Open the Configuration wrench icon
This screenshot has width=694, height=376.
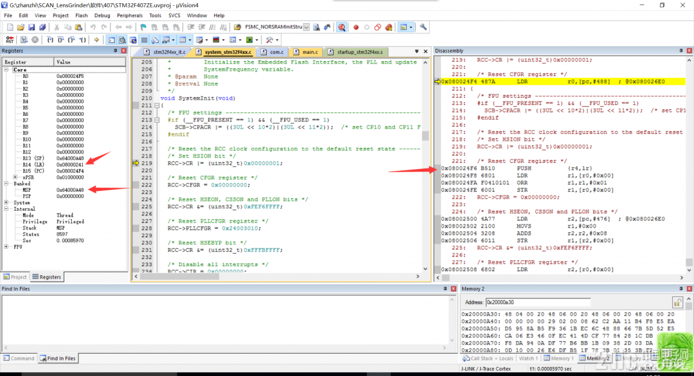pos(423,27)
